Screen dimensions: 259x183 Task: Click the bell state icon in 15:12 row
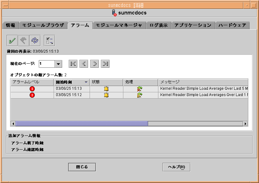pos(106,95)
